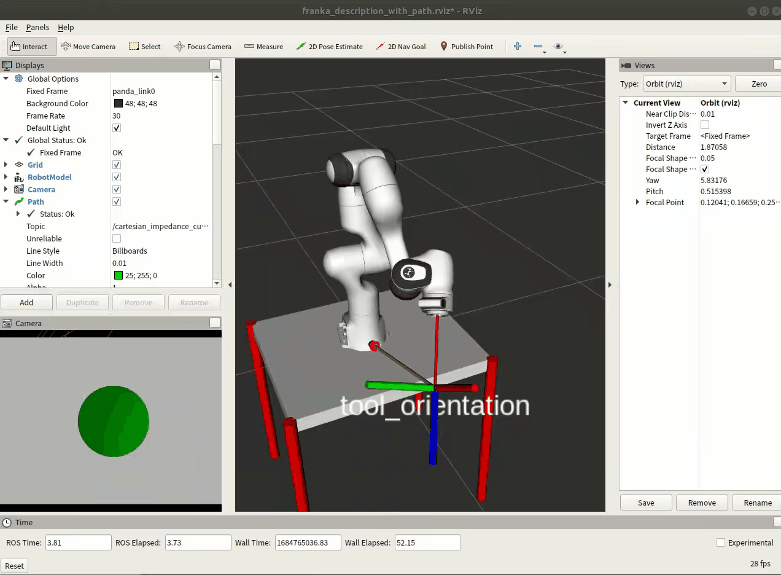Image resolution: width=781 pixels, height=575 pixels.
Task: Expand the Camera display node
Action: 6,189
